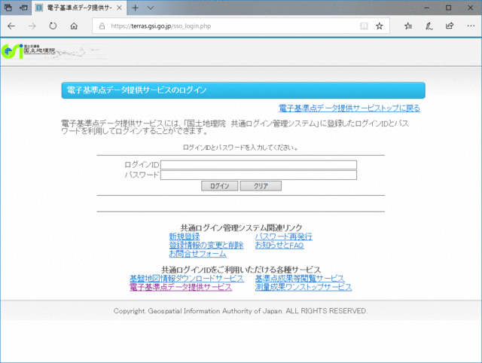Open the add notes pen icon

point(429,26)
